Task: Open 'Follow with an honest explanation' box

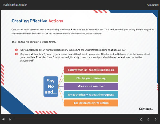Action: pos(91,70)
